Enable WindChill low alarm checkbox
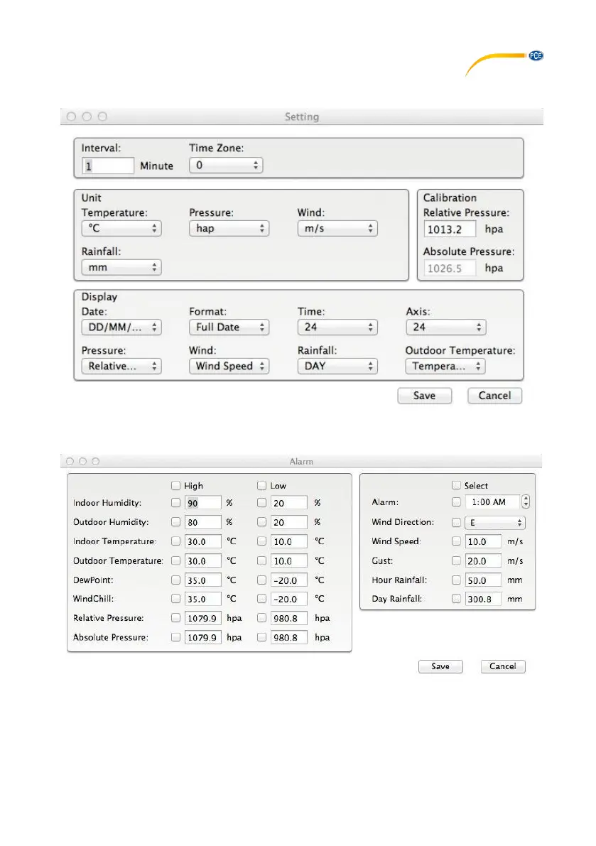Screen dimensions: 596x846 pos(262,599)
